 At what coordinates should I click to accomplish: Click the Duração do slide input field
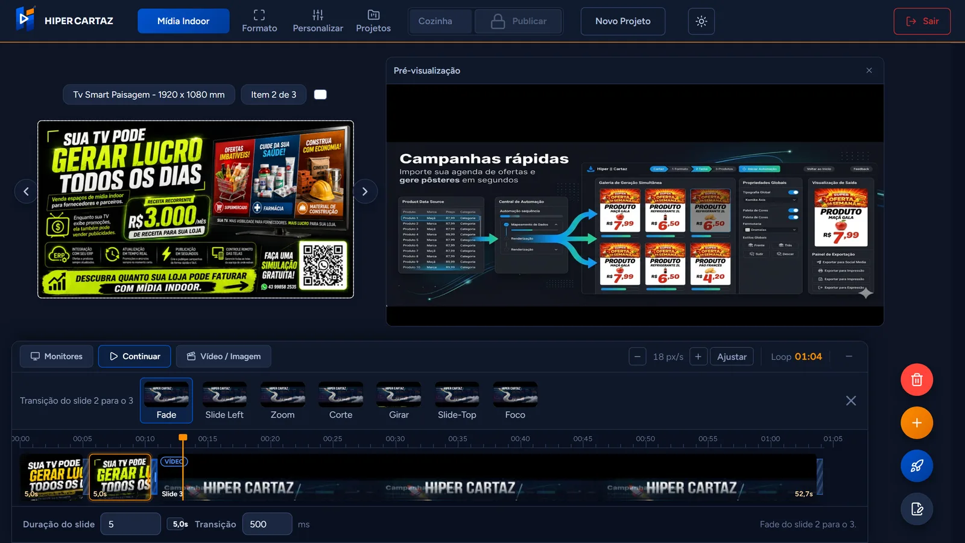[x=130, y=524]
